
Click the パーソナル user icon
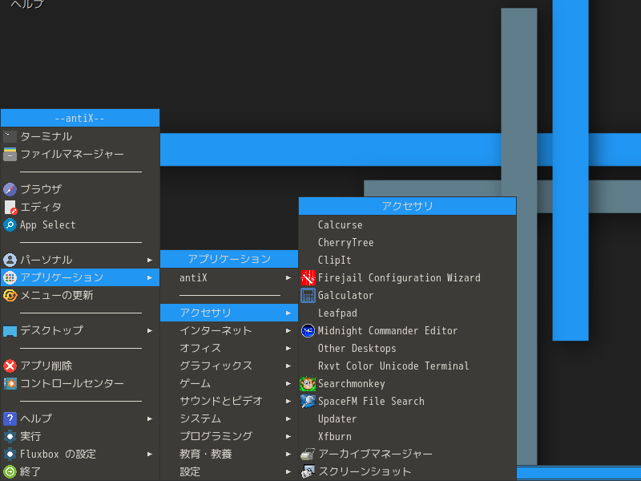[x=10, y=260]
